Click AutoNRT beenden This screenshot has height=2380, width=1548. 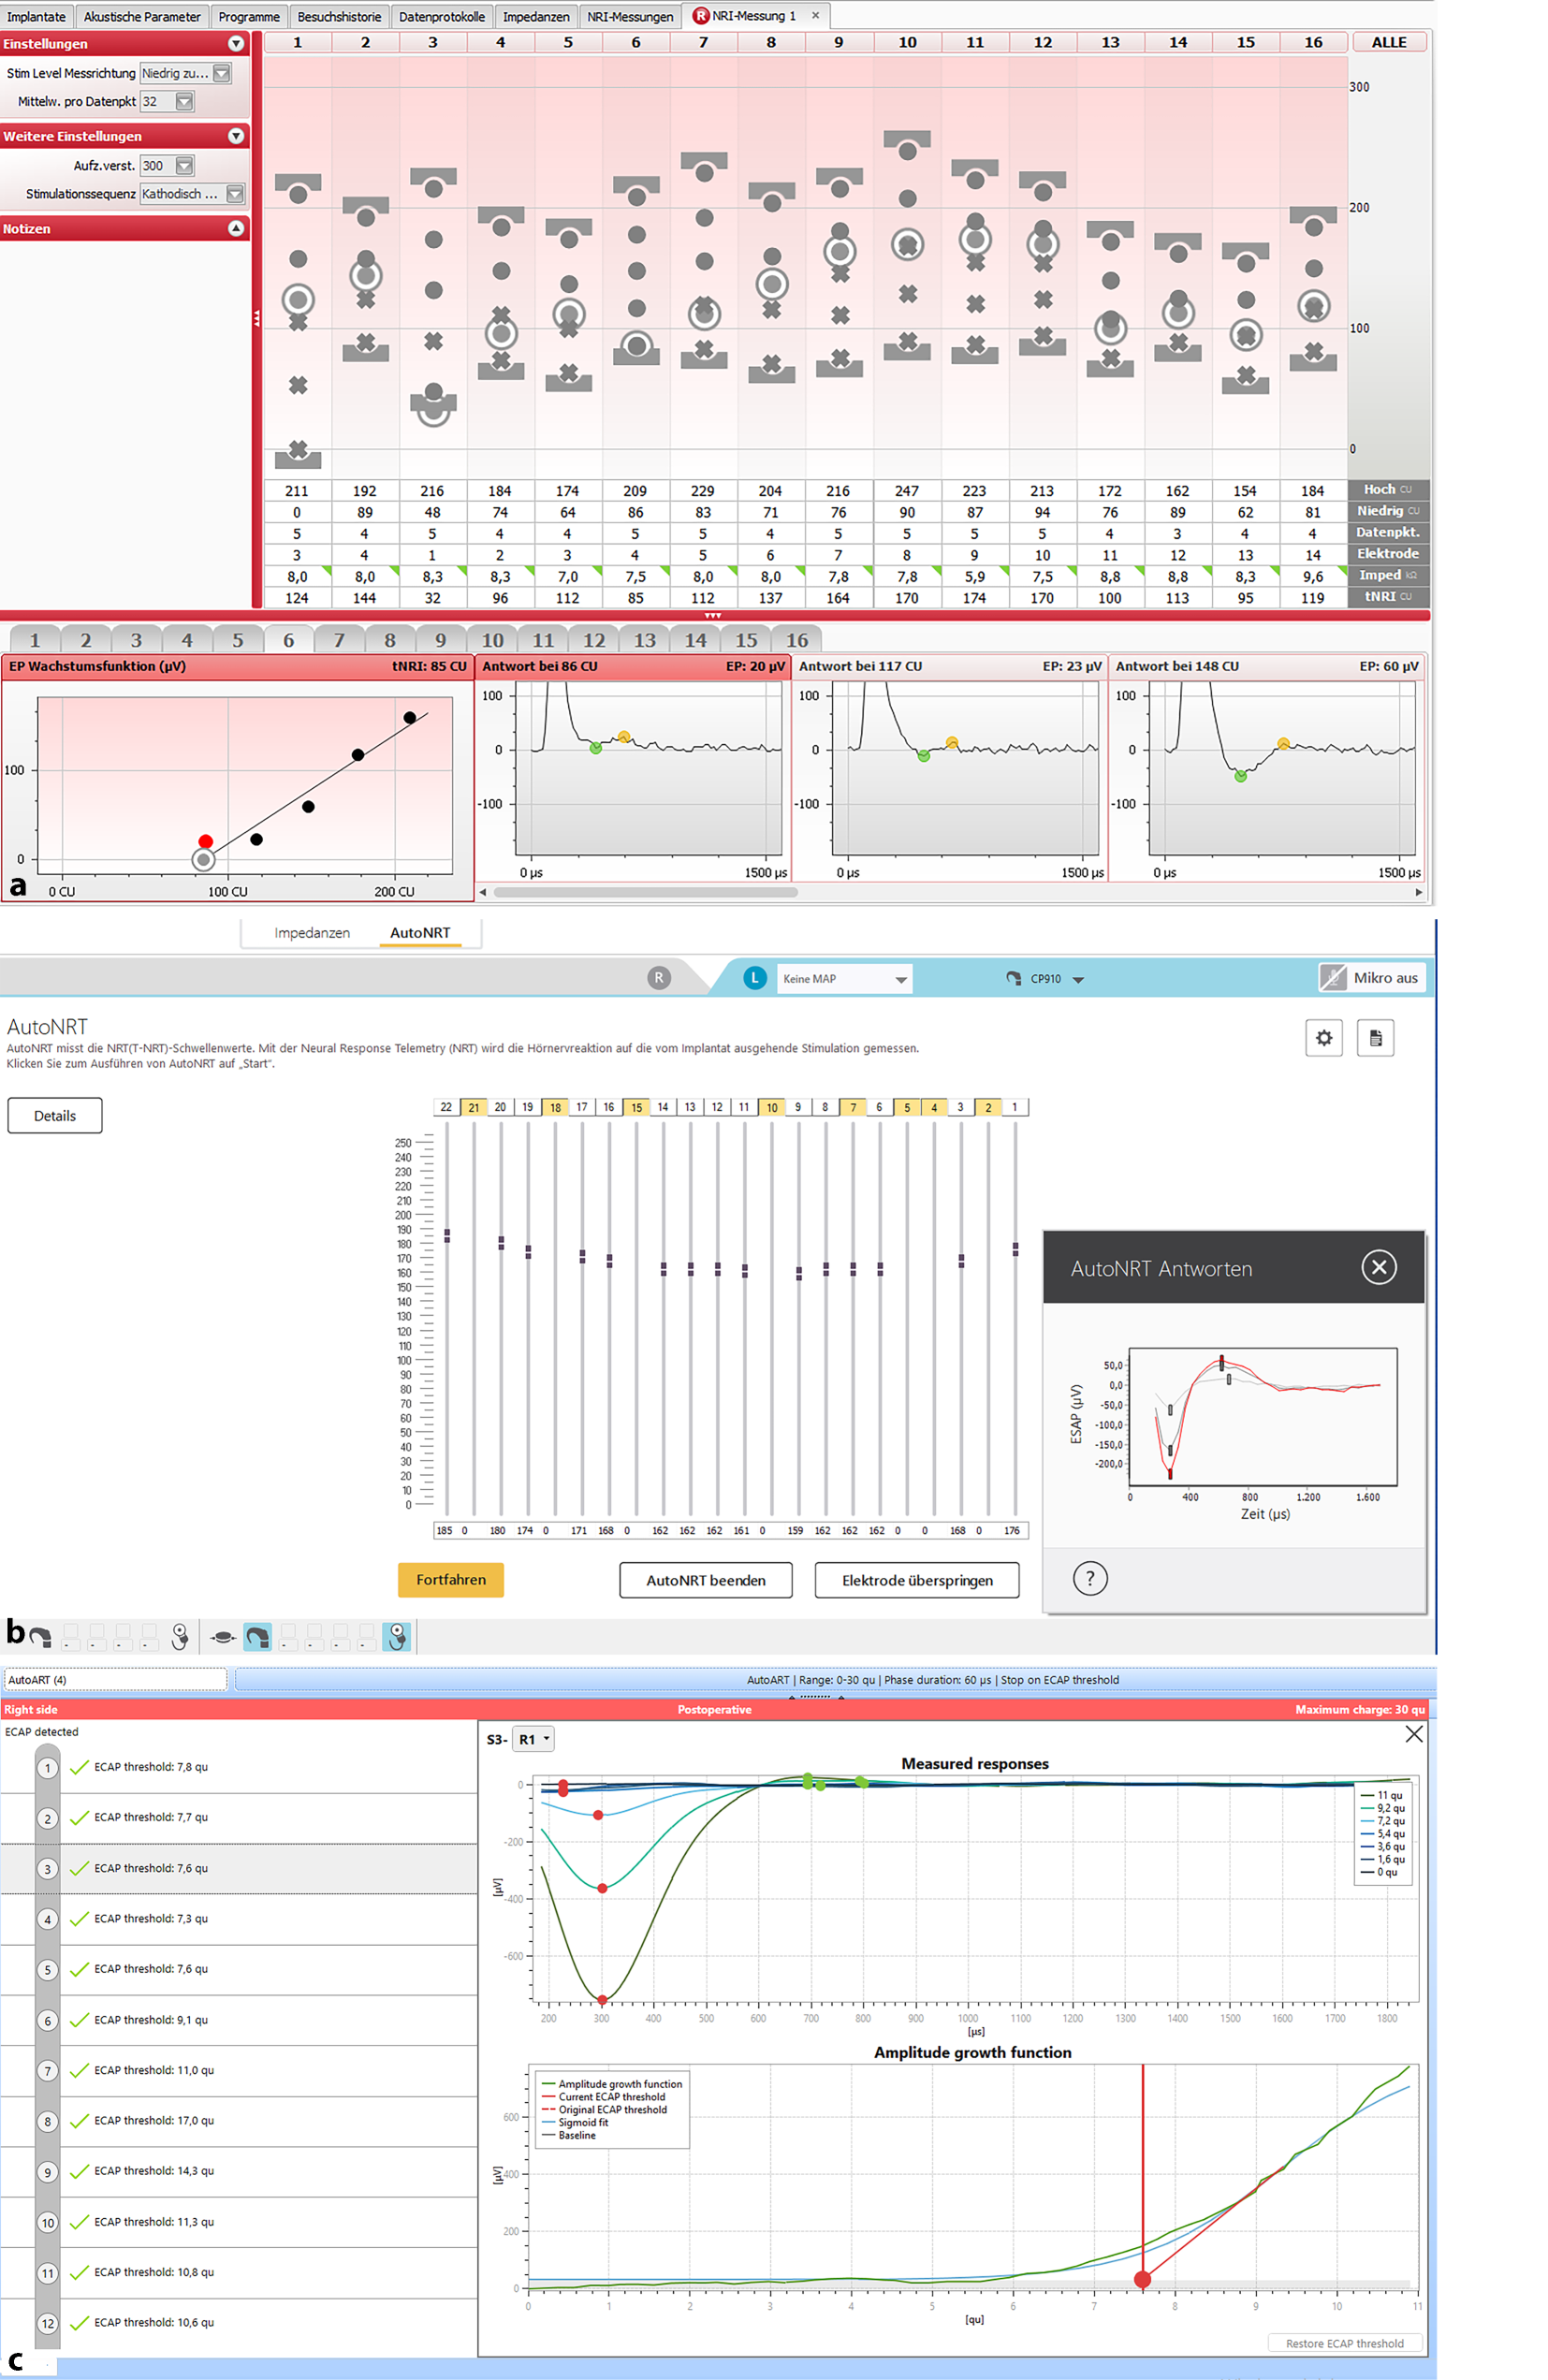[706, 1580]
